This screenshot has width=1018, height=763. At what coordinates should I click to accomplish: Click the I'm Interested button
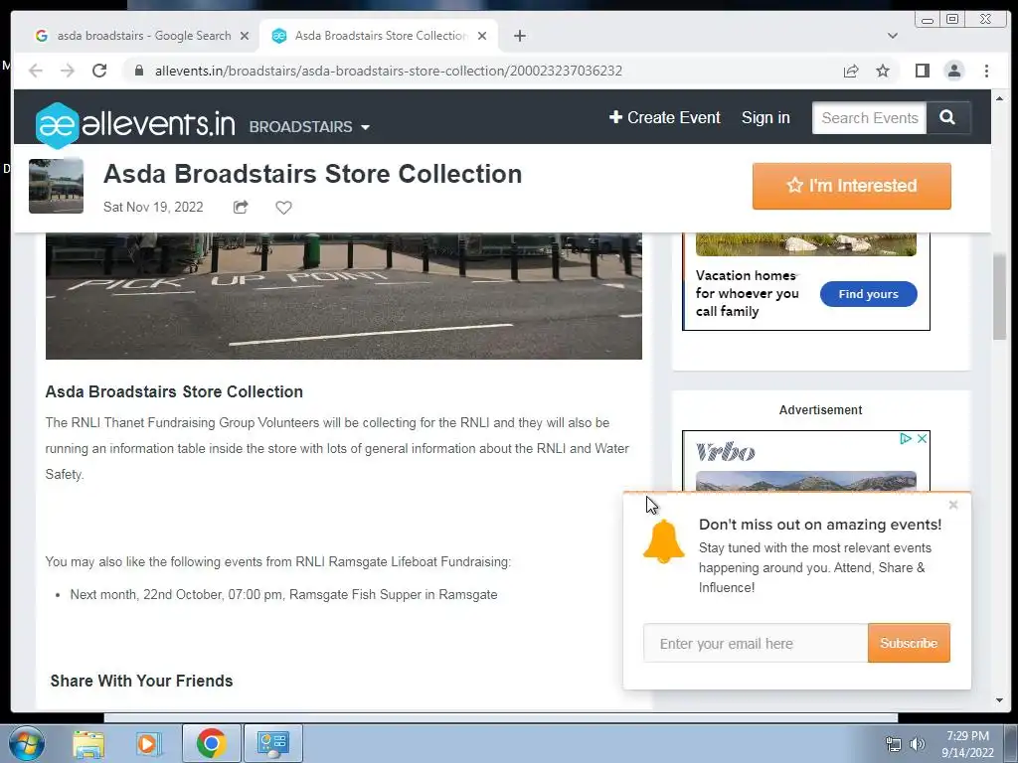coord(851,186)
